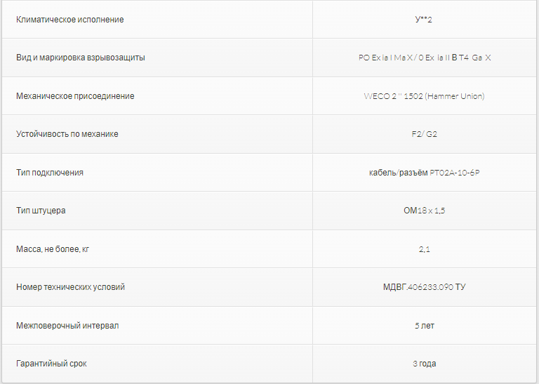
Task: Click 'Вид и маркировка взрывозащиты' label
Action: 81,58
